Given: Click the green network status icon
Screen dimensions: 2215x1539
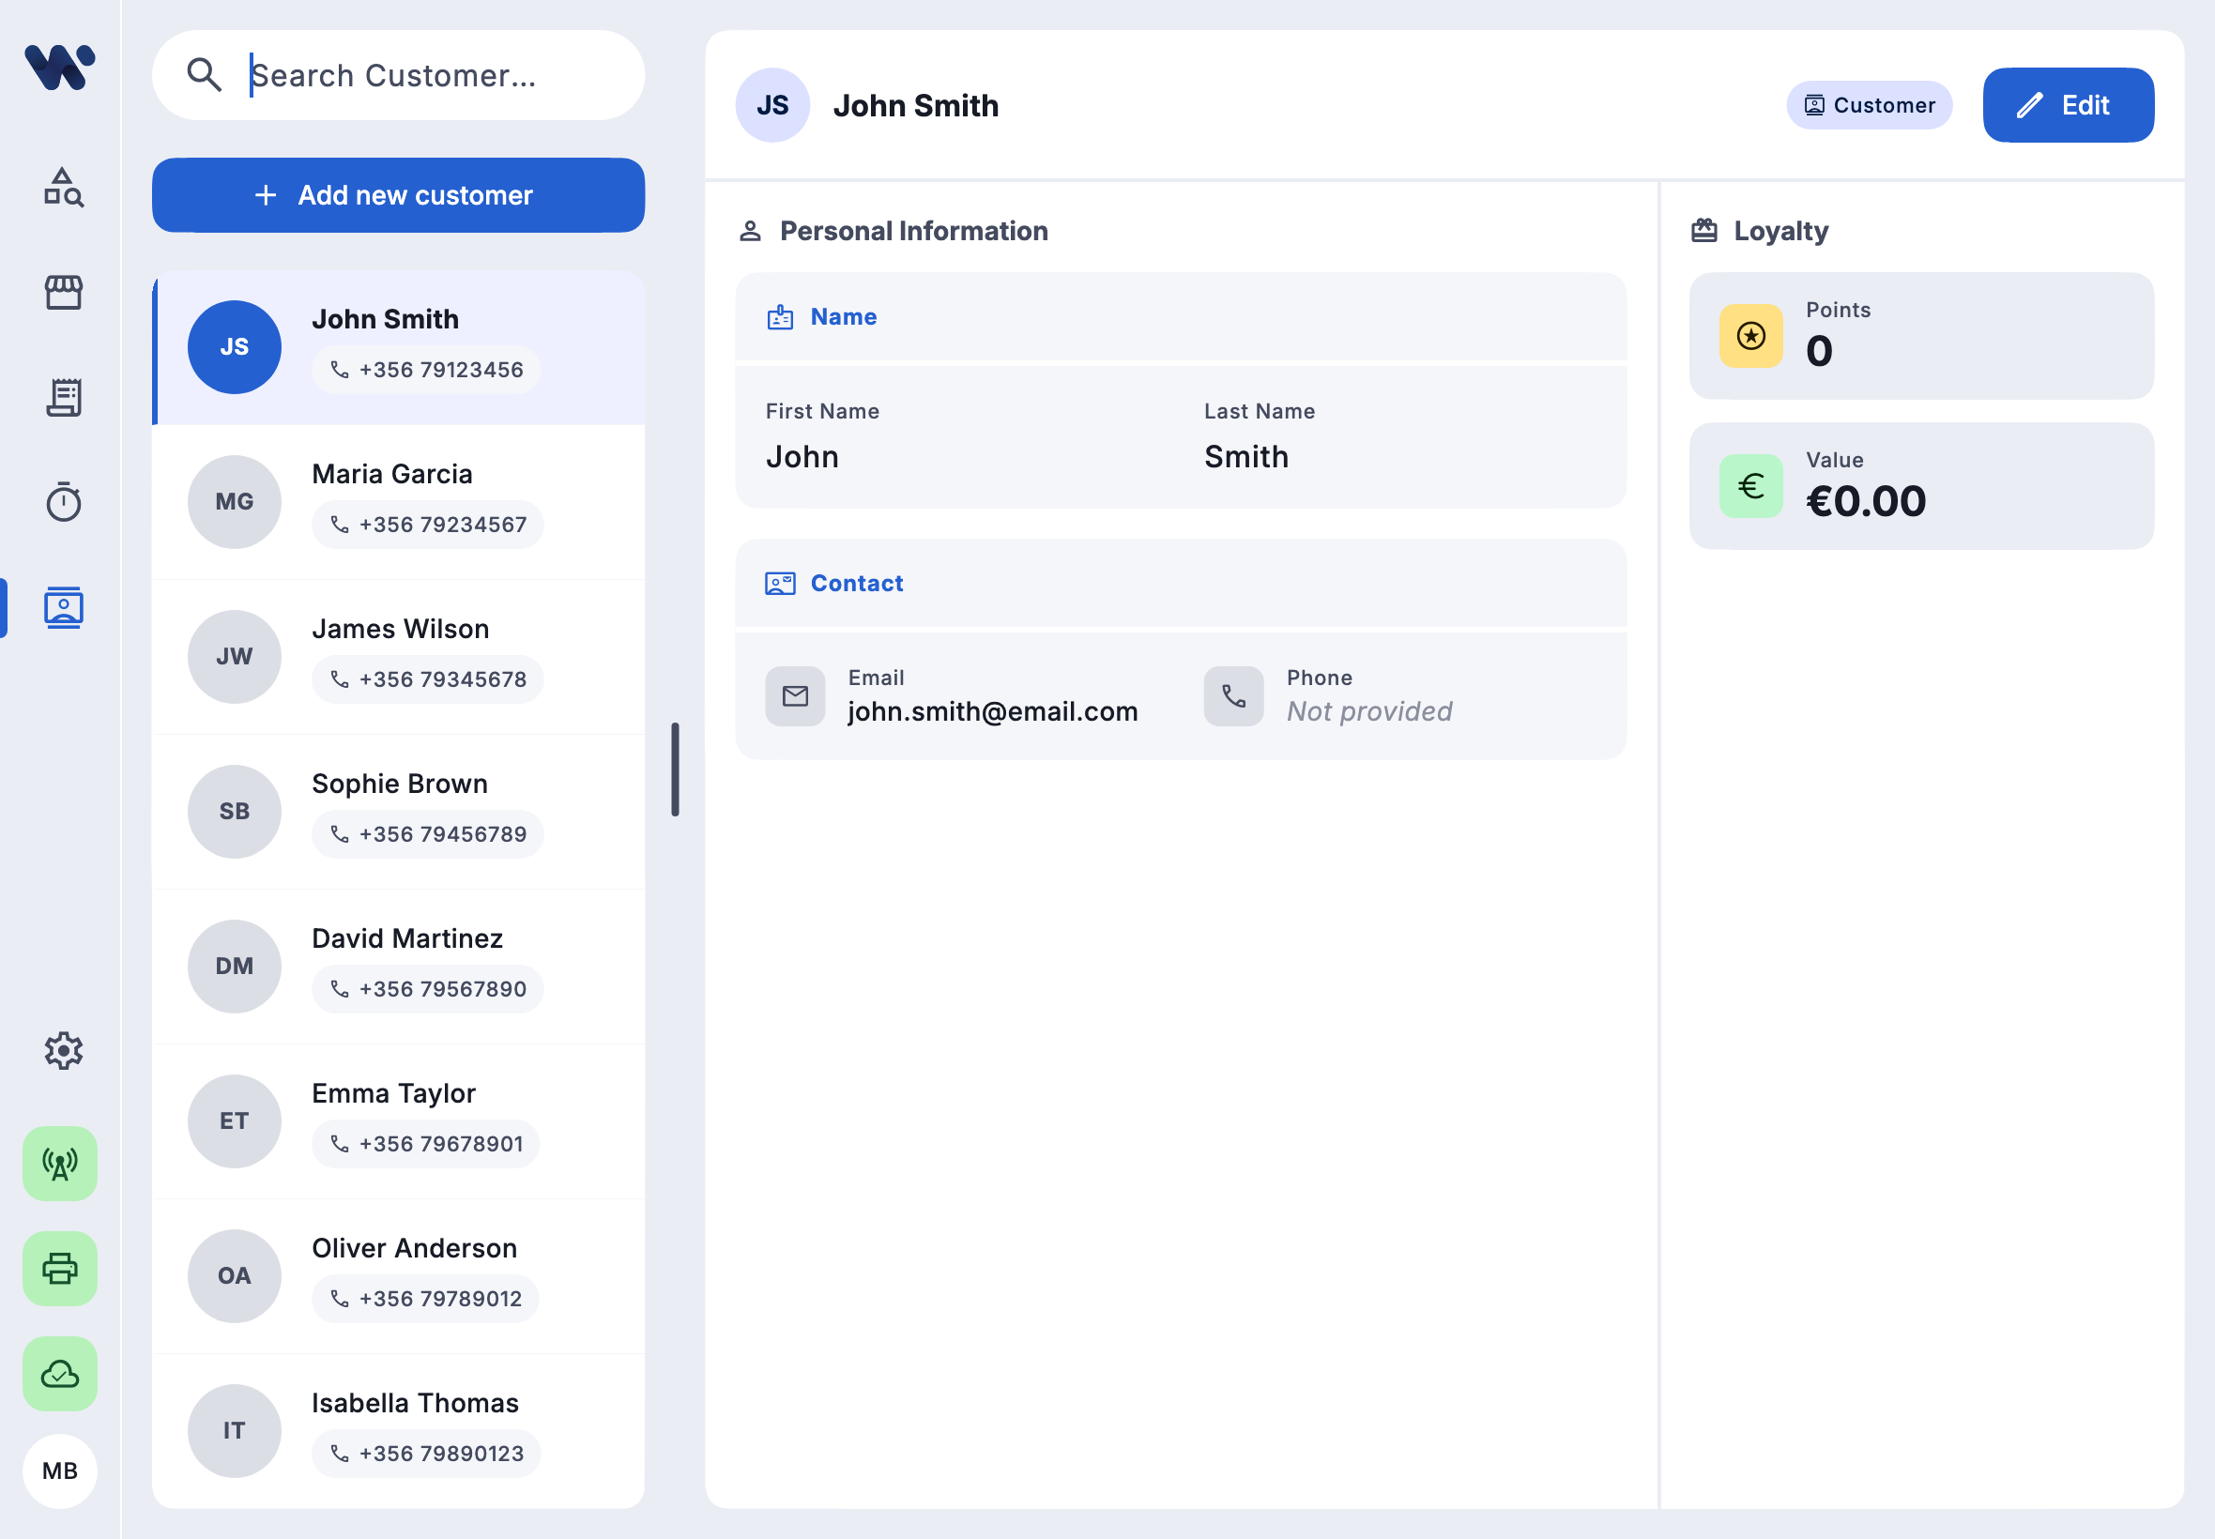Looking at the screenshot, I should click(59, 1163).
